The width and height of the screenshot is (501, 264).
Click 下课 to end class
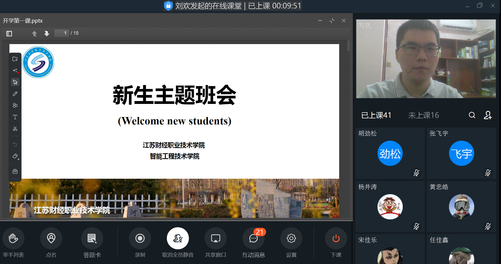(336, 238)
